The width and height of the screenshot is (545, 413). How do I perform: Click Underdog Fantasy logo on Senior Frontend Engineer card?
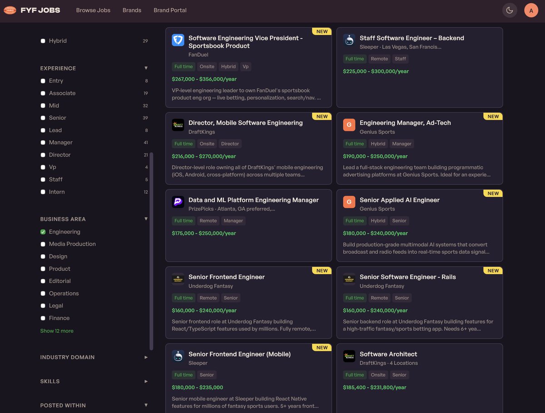178,279
